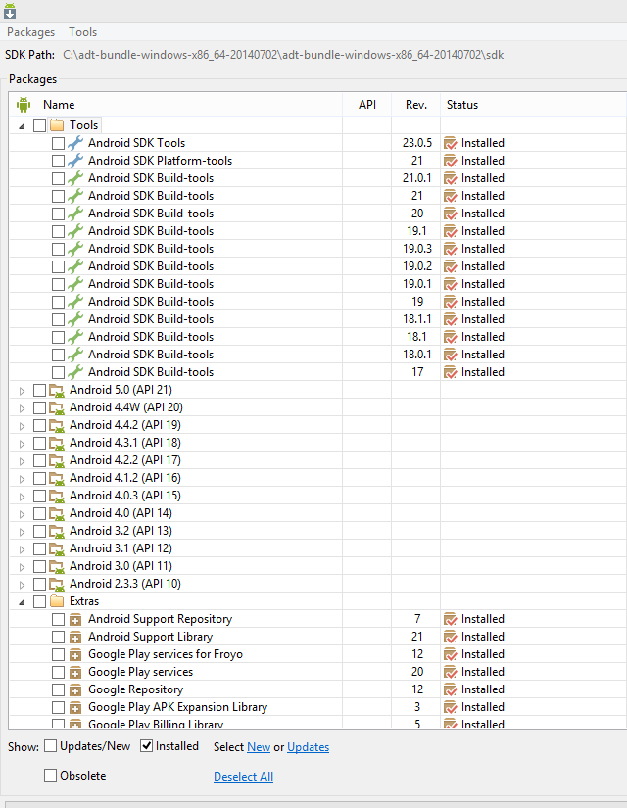
Task: Check the Tools folder checkbox
Action: [x=40, y=125]
